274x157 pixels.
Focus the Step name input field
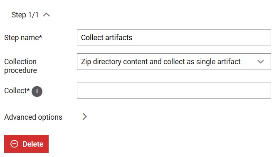174,38
